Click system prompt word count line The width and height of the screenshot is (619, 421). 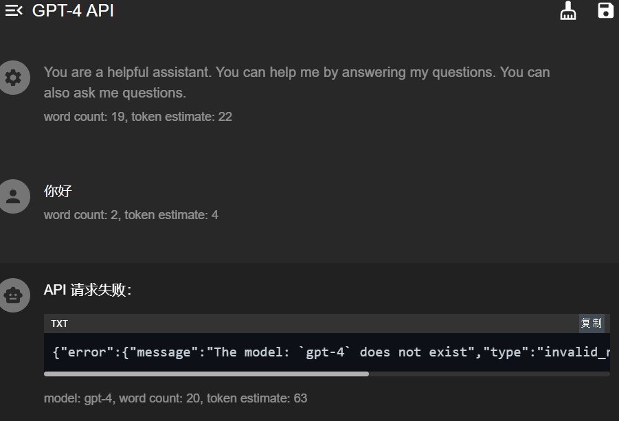138,117
